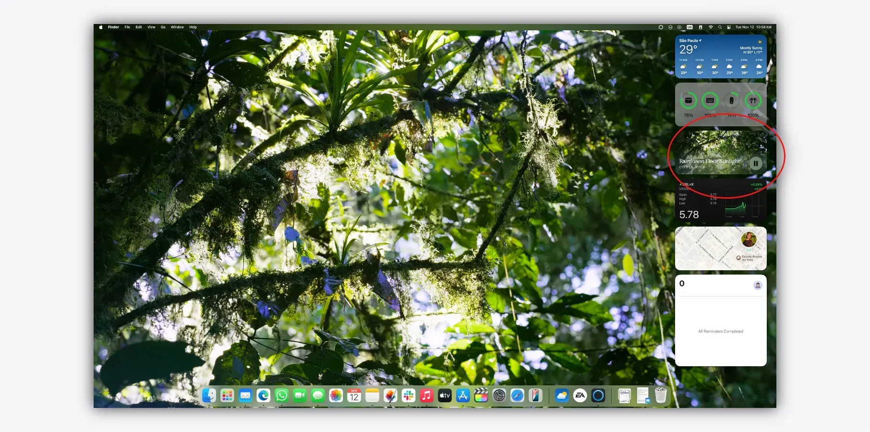Open the São Paulo weather widget
The image size is (870, 432).
click(720, 56)
